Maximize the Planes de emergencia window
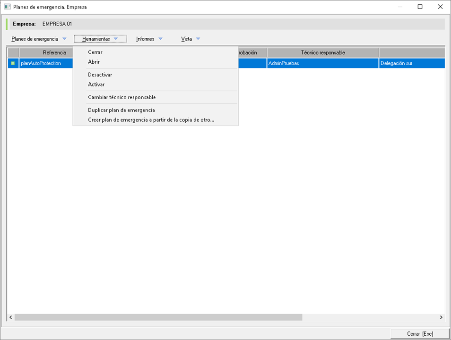 coord(420,7)
